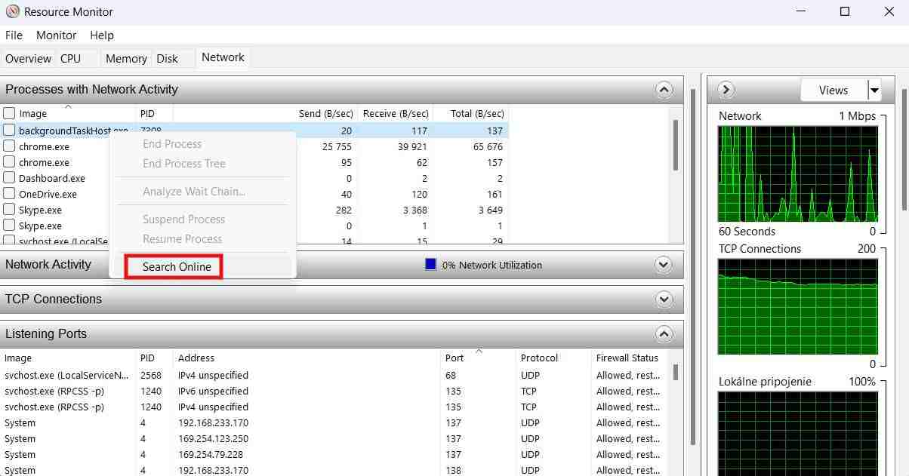Click the main pane vertical scrollbar
Image resolution: width=909 pixels, height=476 pixels.
(693, 268)
